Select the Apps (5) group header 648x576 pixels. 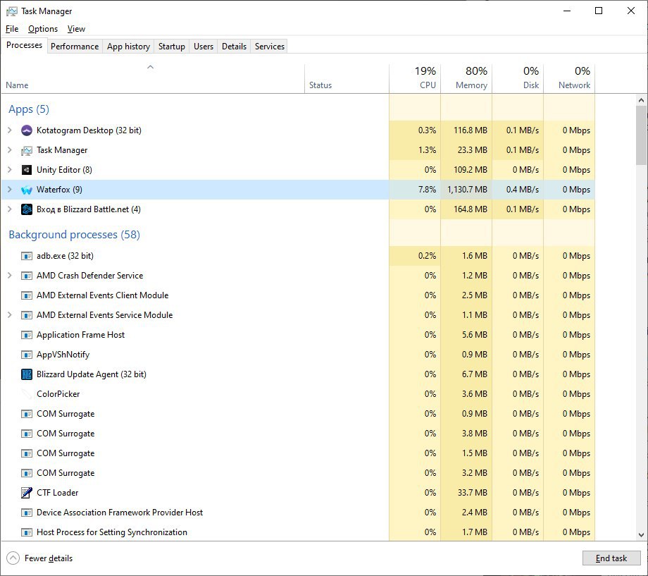29,109
